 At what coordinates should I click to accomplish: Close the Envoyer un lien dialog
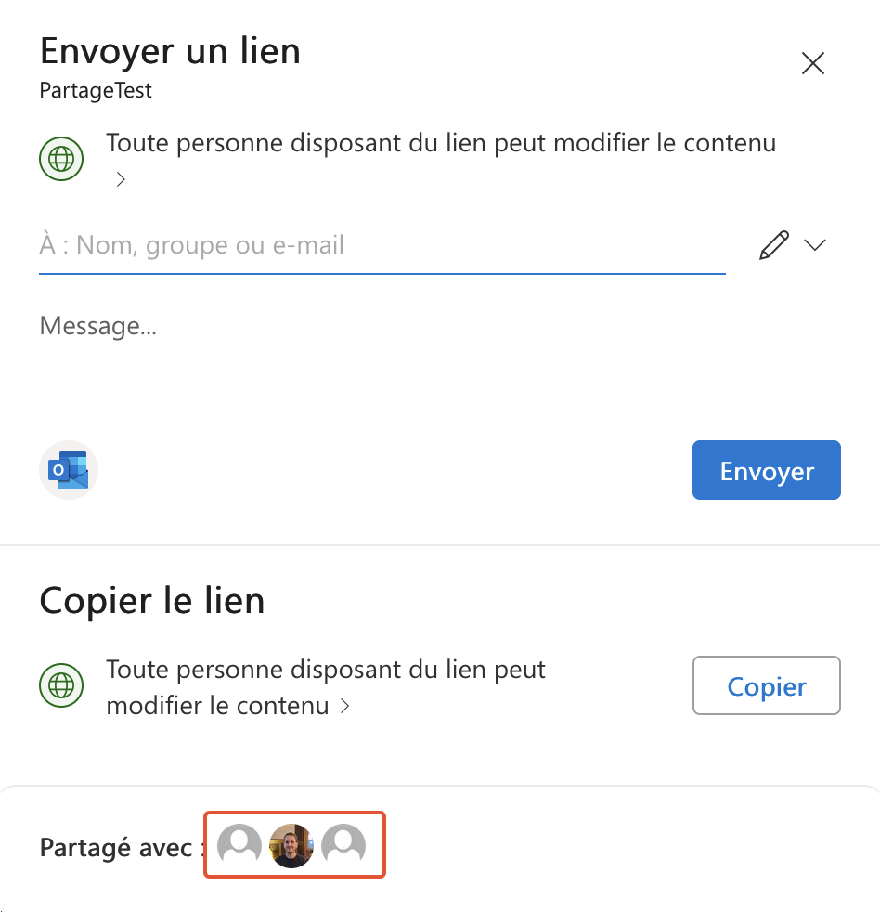[x=812, y=63]
